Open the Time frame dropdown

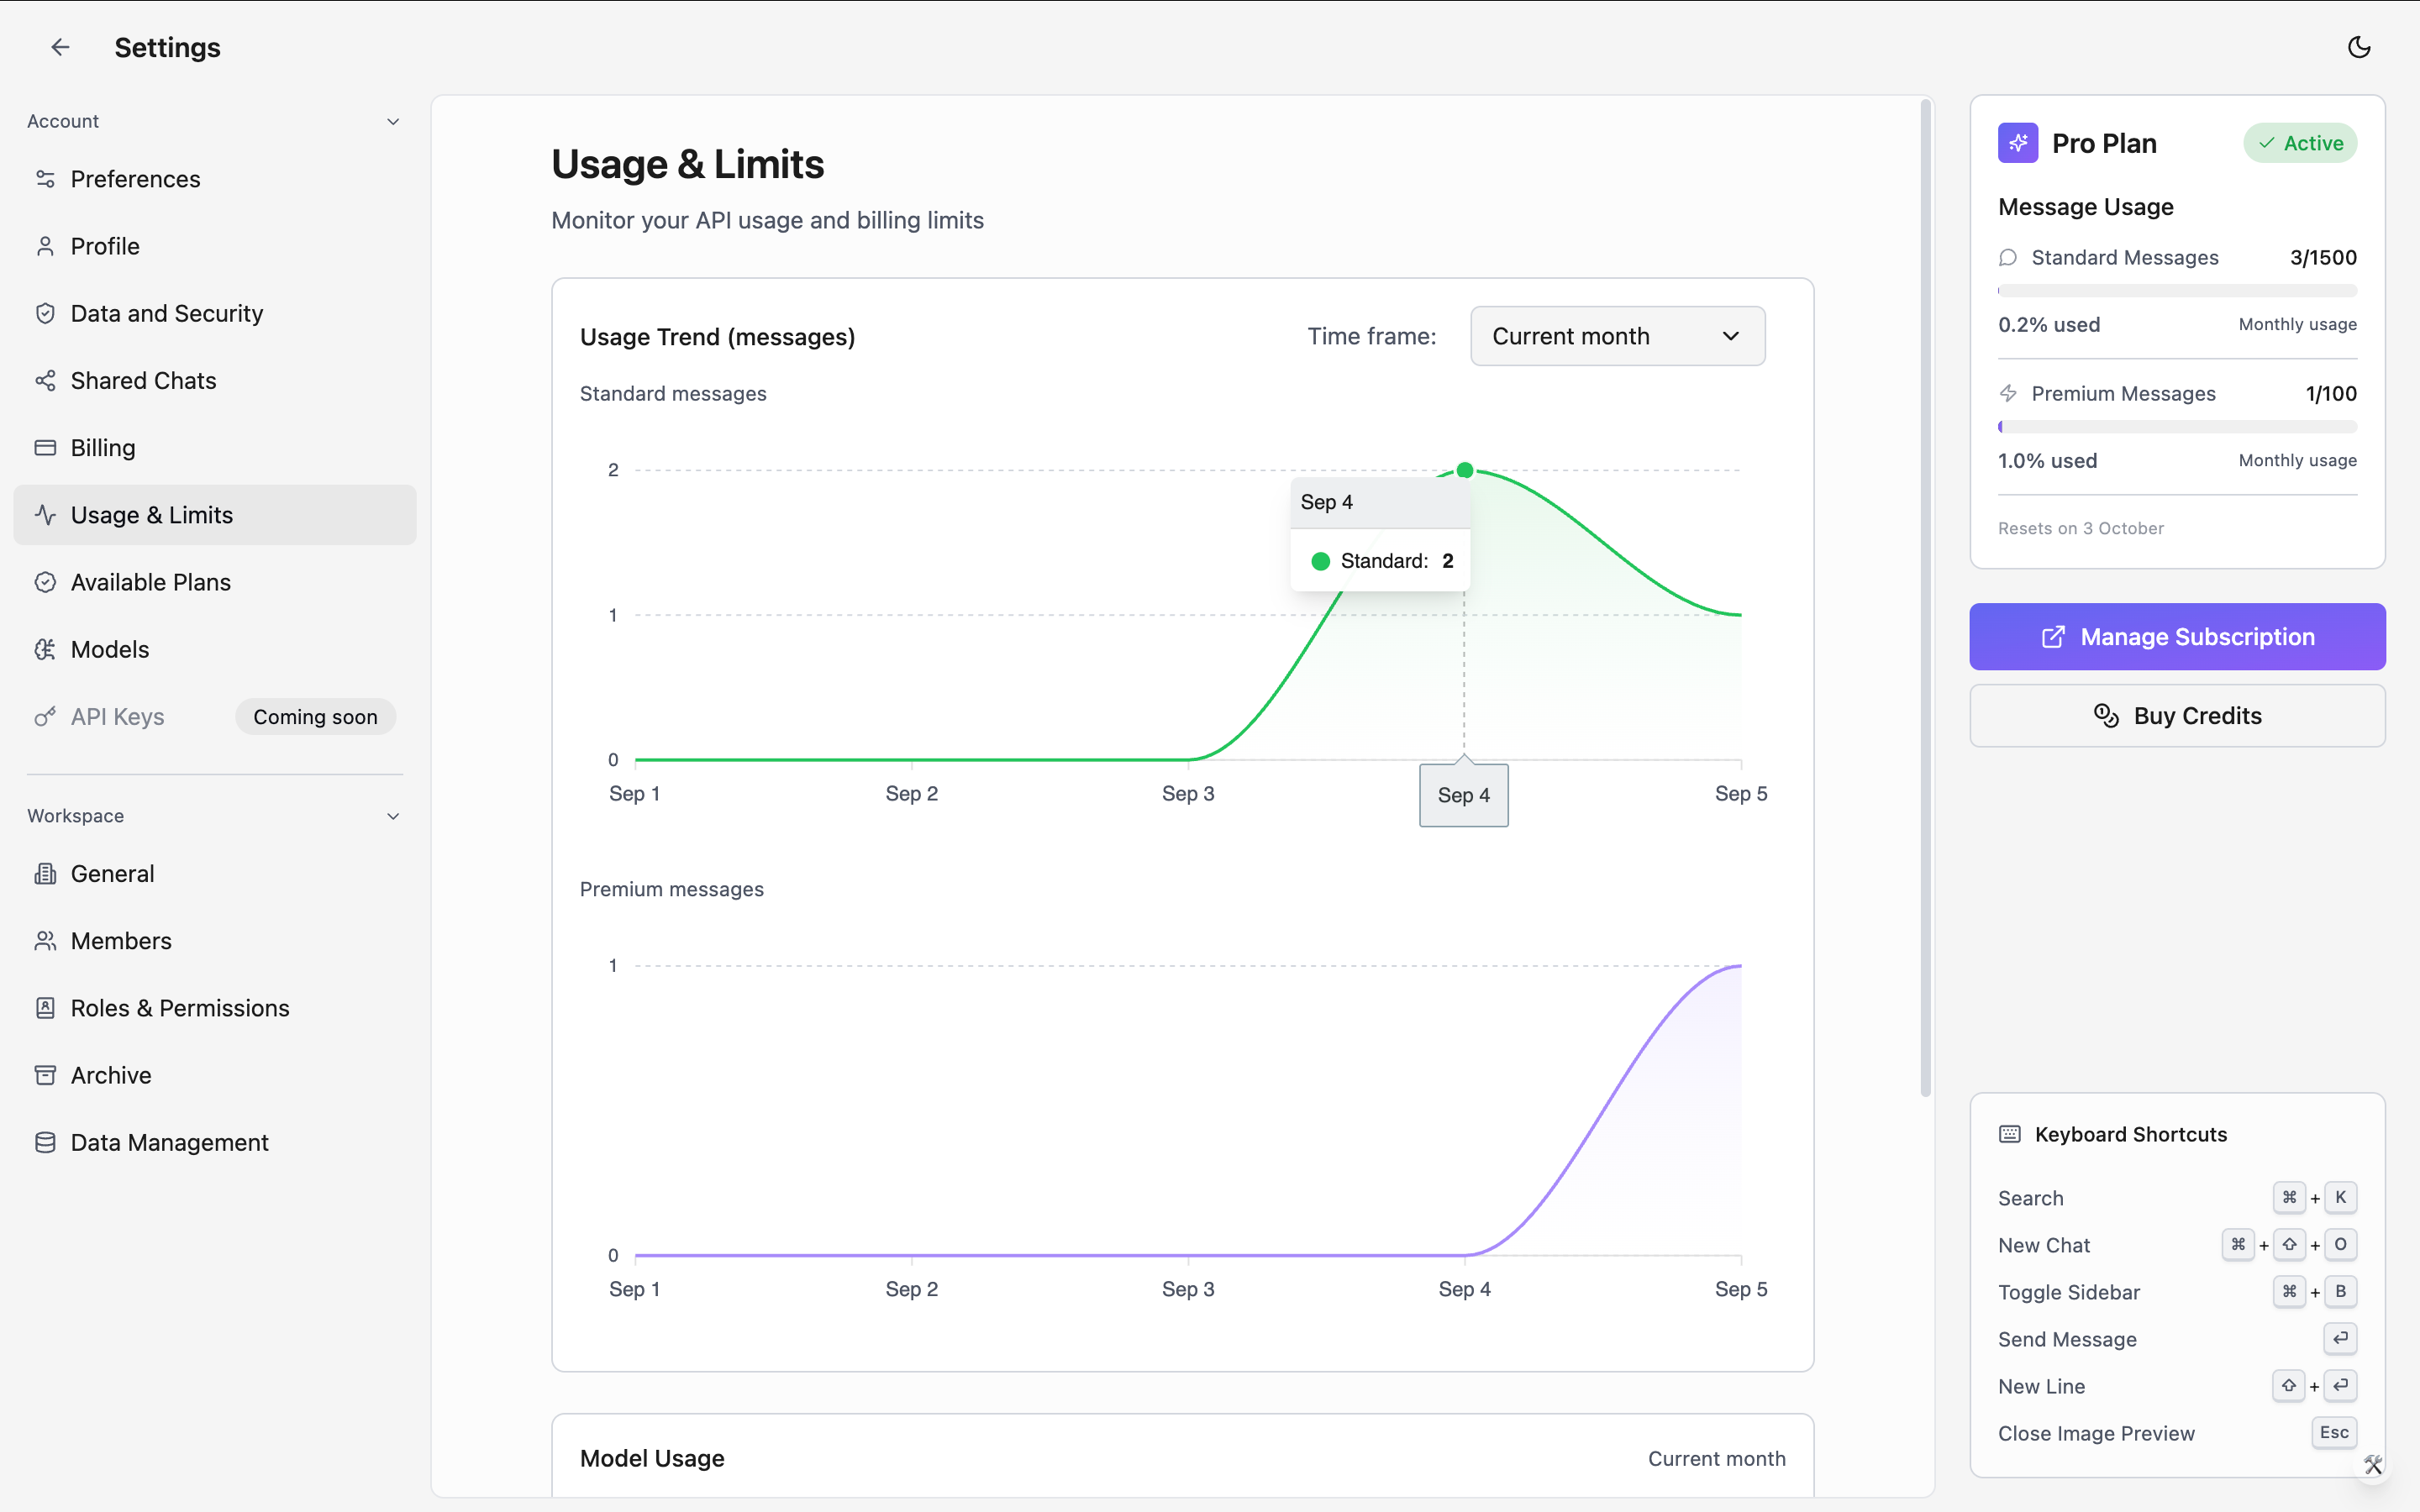click(1617, 336)
